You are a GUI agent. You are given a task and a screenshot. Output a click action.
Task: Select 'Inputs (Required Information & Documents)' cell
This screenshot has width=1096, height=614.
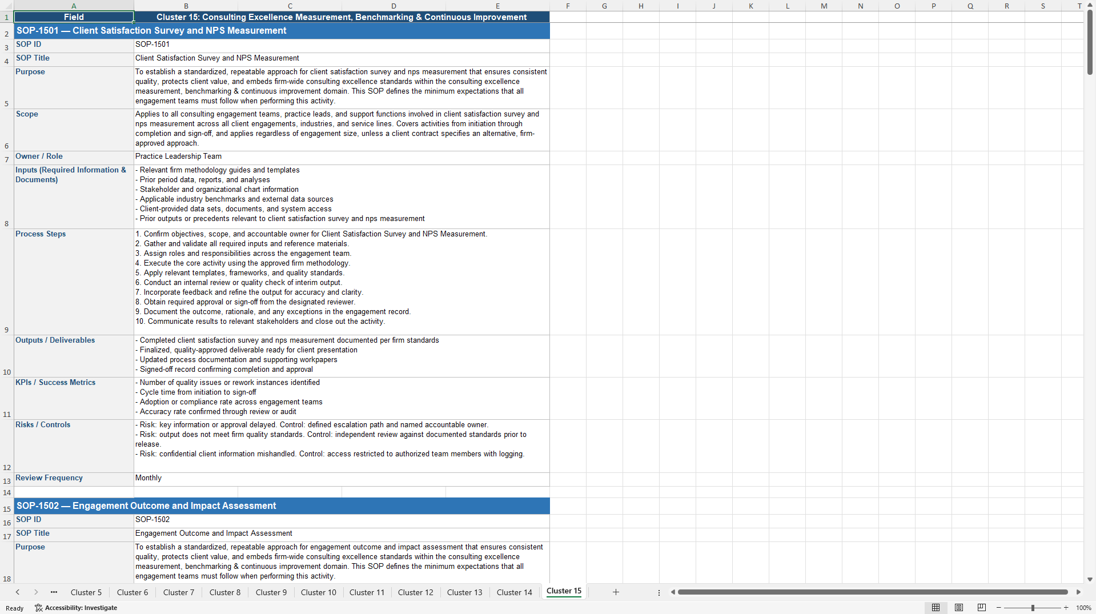click(x=74, y=196)
